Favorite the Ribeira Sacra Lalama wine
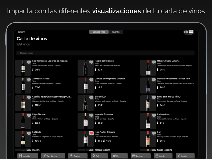The width and height of the screenshot is (212, 159). coord(154,62)
